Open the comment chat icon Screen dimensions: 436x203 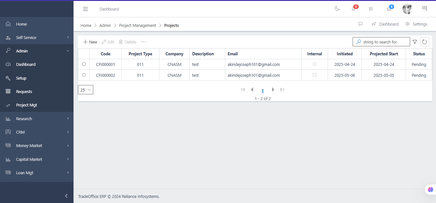coord(361,24)
